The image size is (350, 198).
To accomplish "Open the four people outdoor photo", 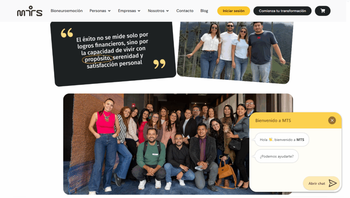I will click(235, 53).
